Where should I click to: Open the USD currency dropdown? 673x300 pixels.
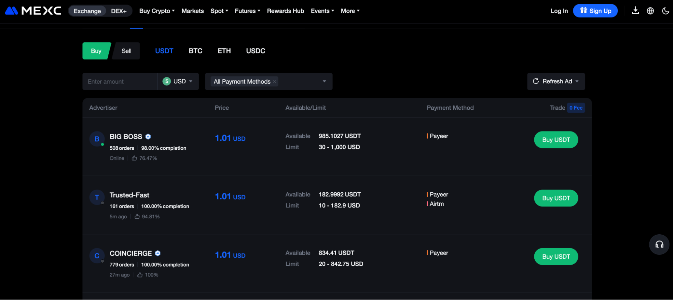(x=178, y=81)
